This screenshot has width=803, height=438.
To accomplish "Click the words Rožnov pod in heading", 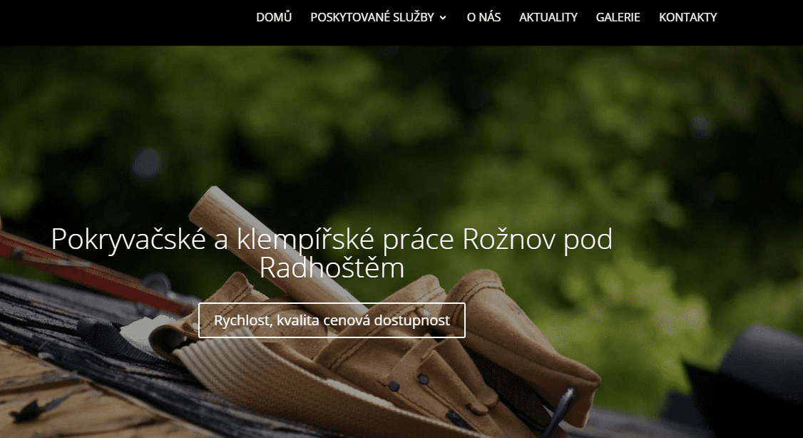I will pyautogui.click(x=537, y=239).
